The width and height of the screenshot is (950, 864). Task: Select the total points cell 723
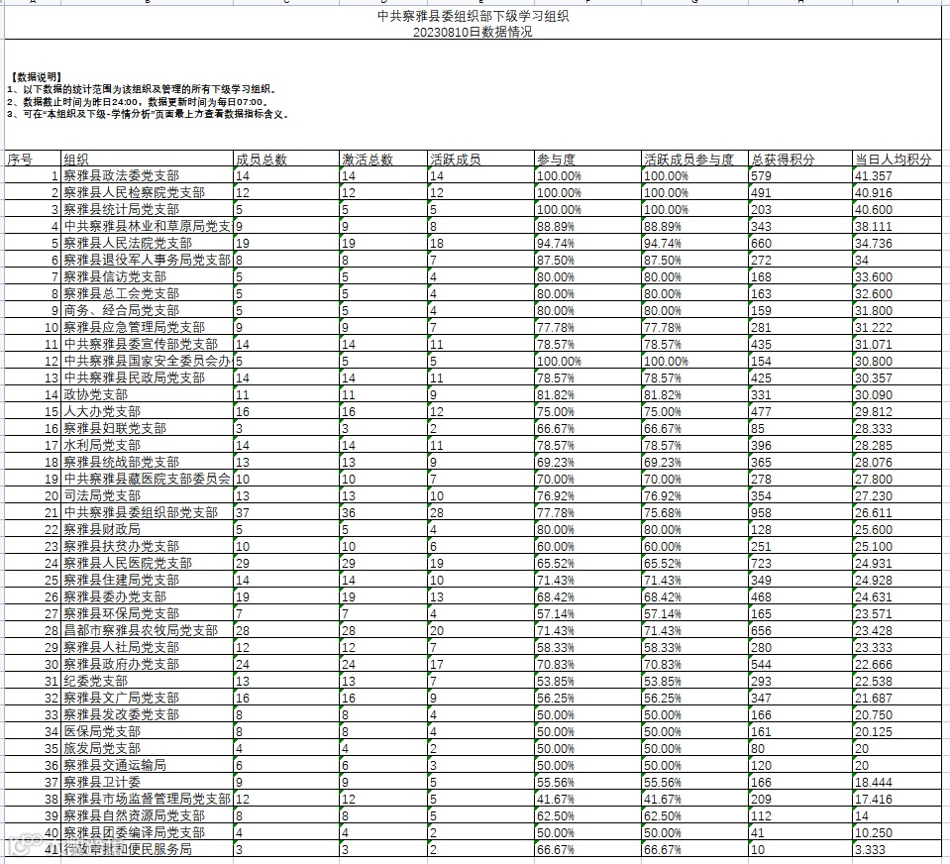tap(800, 564)
